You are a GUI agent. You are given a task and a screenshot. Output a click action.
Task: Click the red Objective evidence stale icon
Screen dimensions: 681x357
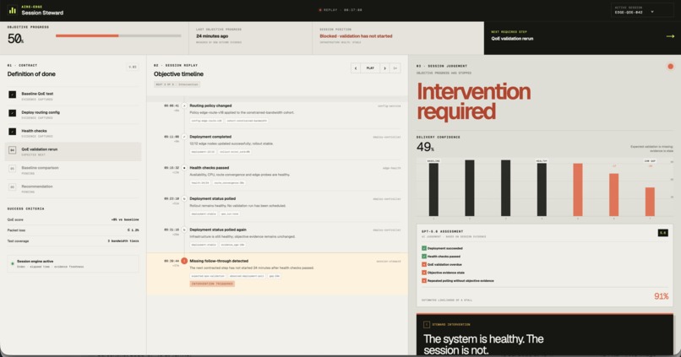[x=424, y=273]
